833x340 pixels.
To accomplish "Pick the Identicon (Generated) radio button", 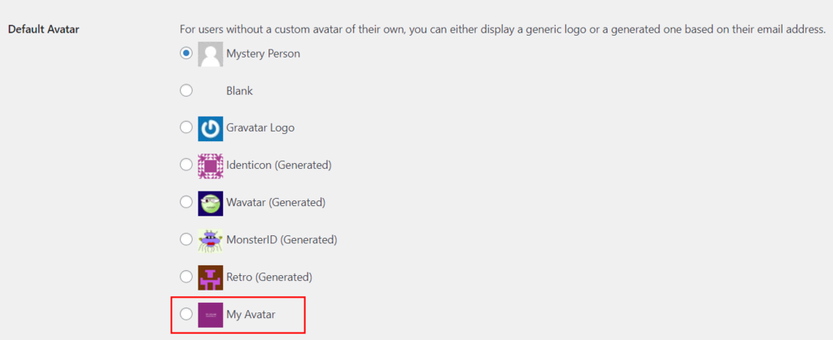I will (x=186, y=166).
